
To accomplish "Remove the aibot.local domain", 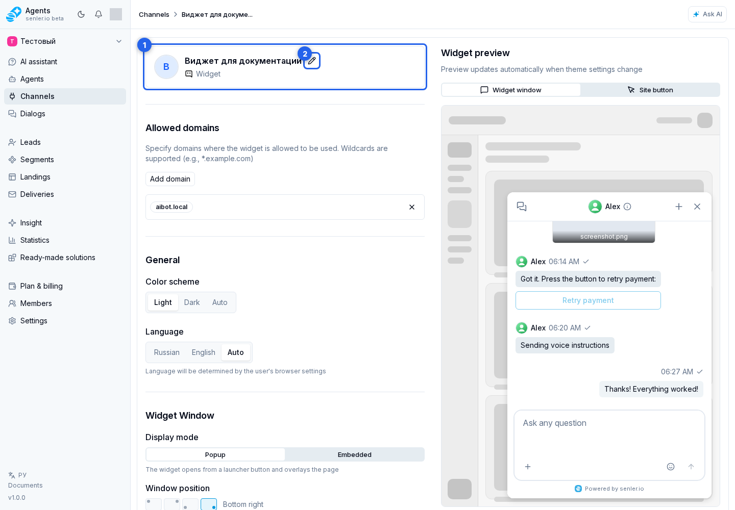I will pyautogui.click(x=412, y=207).
